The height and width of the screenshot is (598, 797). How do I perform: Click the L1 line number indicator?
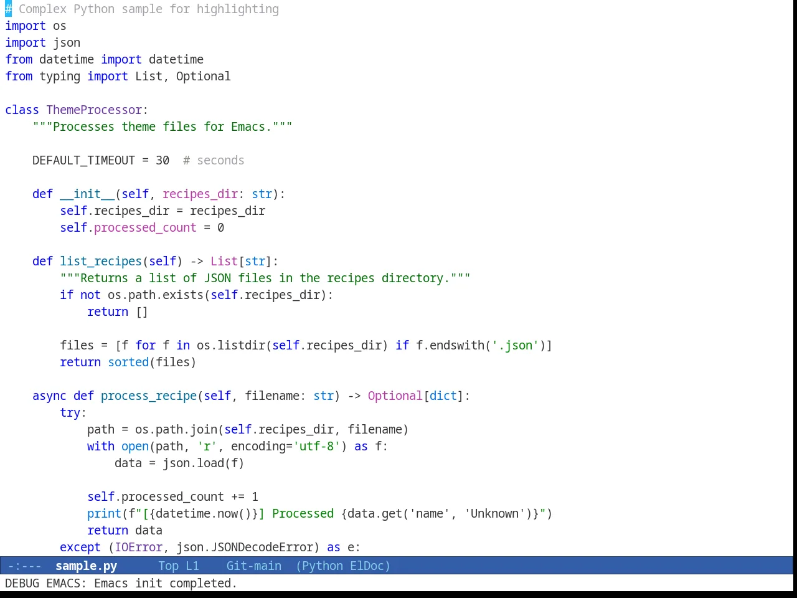pyautogui.click(x=192, y=566)
